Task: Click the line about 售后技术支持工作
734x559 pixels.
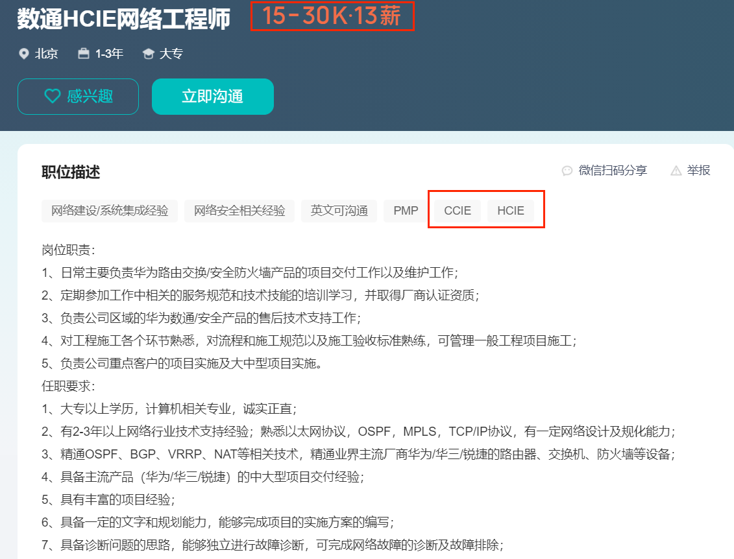Action: coord(201,318)
